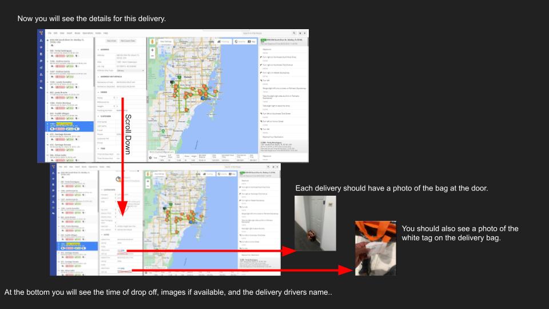This screenshot has width=549, height=309.
Task: Collapse the CUSTOMER section in top screenshot
Action: coord(98,116)
